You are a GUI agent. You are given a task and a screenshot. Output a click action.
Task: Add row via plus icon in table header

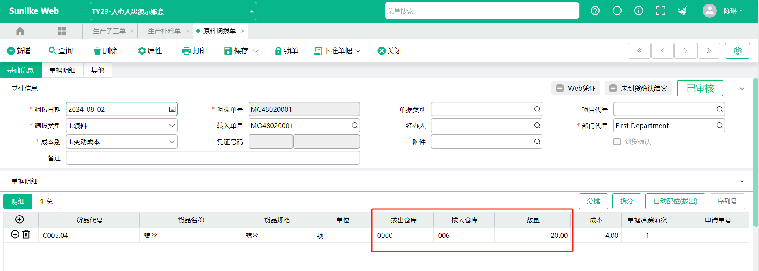[19, 220]
